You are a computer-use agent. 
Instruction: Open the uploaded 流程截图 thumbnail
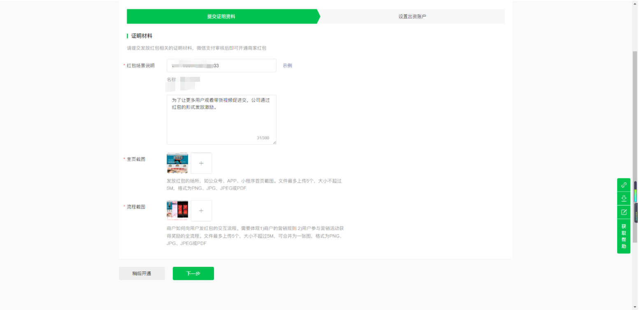pos(177,211)
